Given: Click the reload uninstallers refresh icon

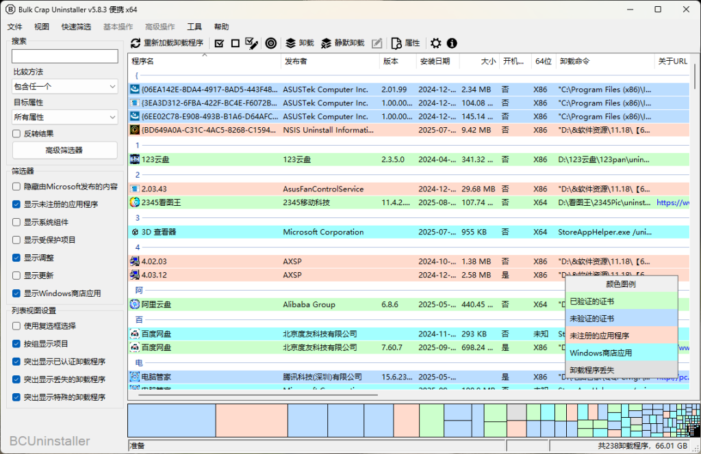Looking at the screenshot, I should click(x=136, y=43).
